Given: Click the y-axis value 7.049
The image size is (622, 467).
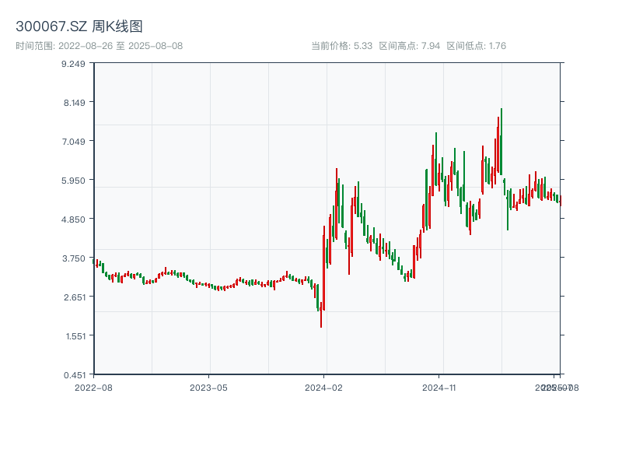Looking at the screenshot, I should tap(73, 142).
